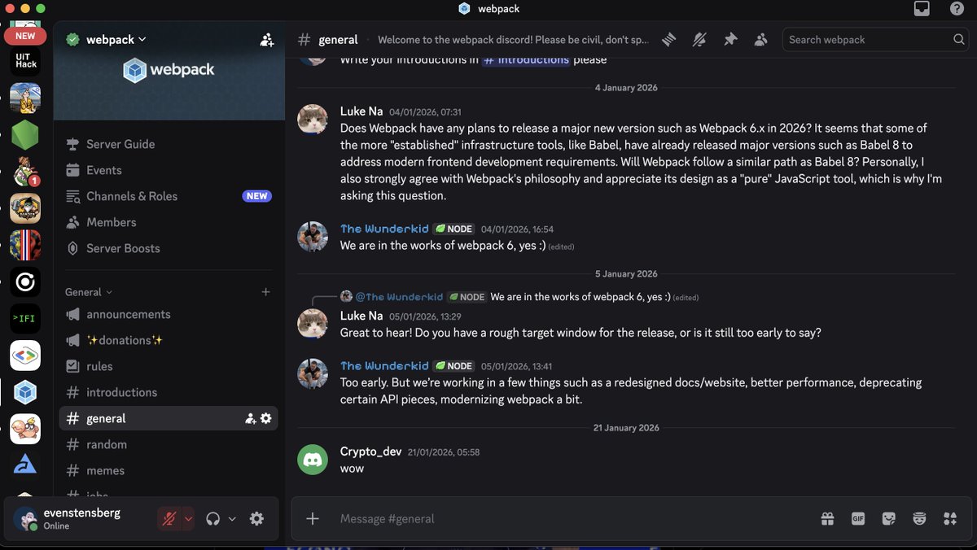Click the magnifier icon in search box
This screenshot has height=550, width=977.
pos(958,39)
